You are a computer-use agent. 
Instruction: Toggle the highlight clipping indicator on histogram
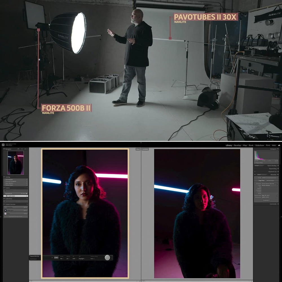point(278,151)
